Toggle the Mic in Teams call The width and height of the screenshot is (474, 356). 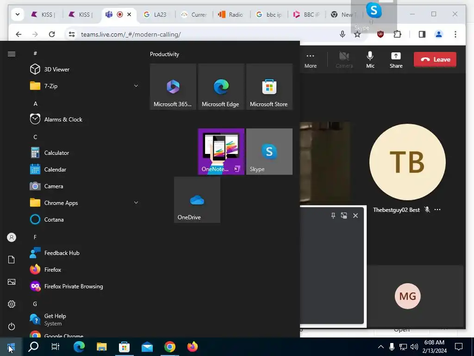coord(370,60)
